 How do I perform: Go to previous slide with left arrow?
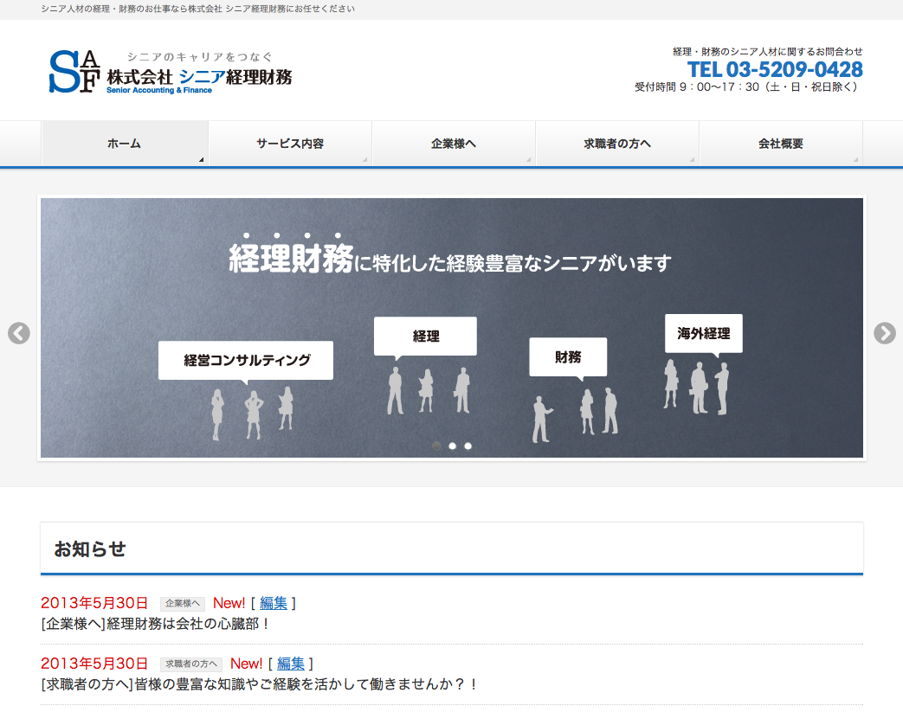[19, 333]
